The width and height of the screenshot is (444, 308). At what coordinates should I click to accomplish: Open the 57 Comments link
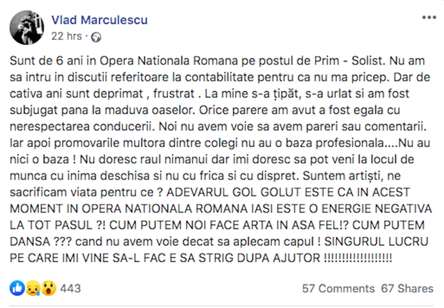[x=338, y=289]
